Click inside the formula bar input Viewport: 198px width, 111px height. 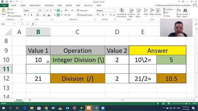(98, 24)
